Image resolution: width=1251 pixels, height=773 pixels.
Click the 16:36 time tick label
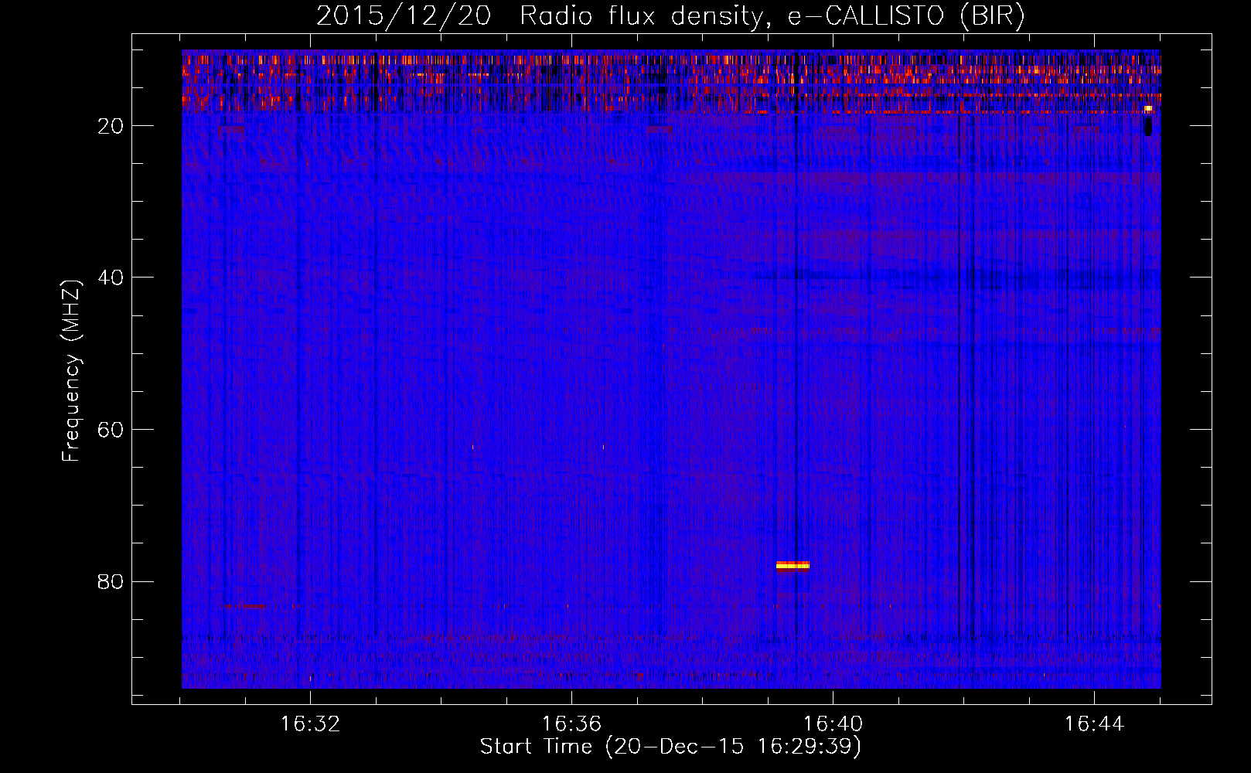click(571, 724)
